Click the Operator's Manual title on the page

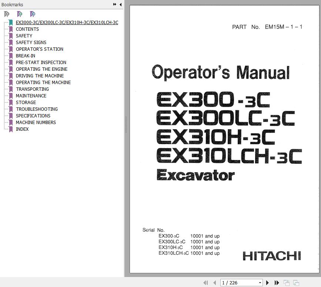tap(221, 73)
